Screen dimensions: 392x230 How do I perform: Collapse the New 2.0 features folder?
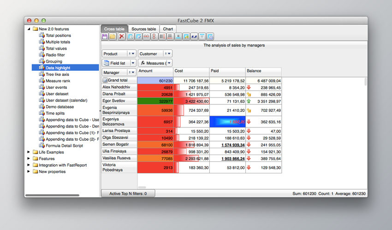click(x=29, y=29)
